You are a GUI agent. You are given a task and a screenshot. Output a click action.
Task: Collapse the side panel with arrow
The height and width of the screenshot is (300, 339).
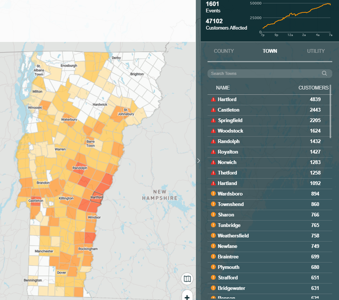[199, 161]
